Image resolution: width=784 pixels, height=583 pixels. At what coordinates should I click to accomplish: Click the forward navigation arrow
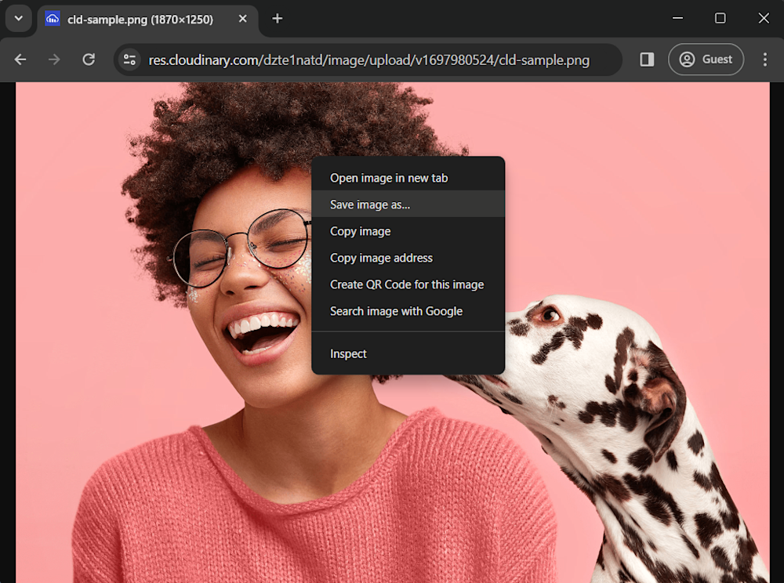[54, 60]
